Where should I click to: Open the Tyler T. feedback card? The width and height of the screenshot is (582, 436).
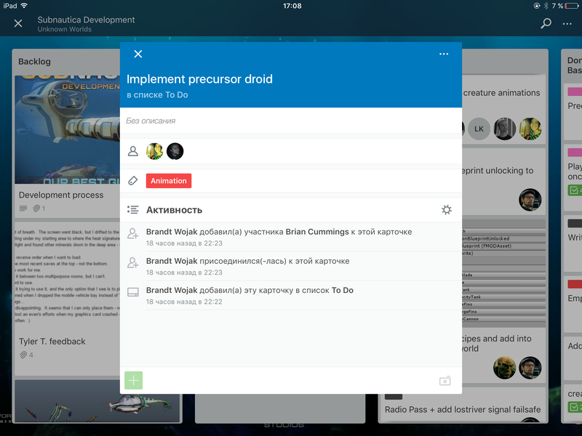(x=52, y=342)
